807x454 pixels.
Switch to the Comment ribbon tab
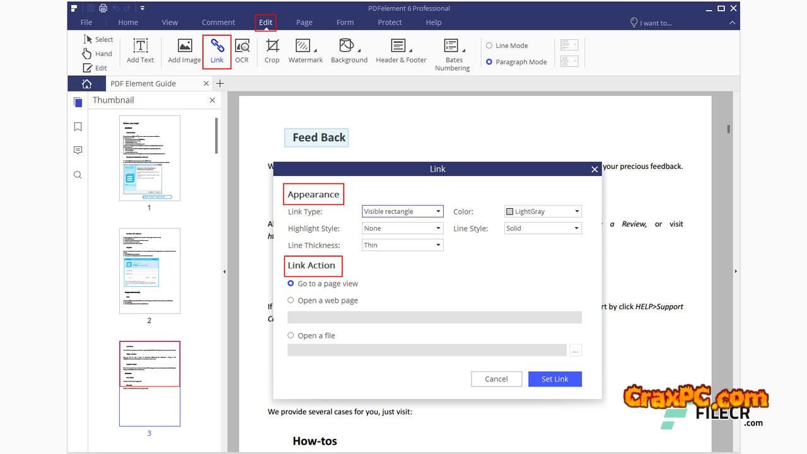pyautogui.click(x=218, y=22)
